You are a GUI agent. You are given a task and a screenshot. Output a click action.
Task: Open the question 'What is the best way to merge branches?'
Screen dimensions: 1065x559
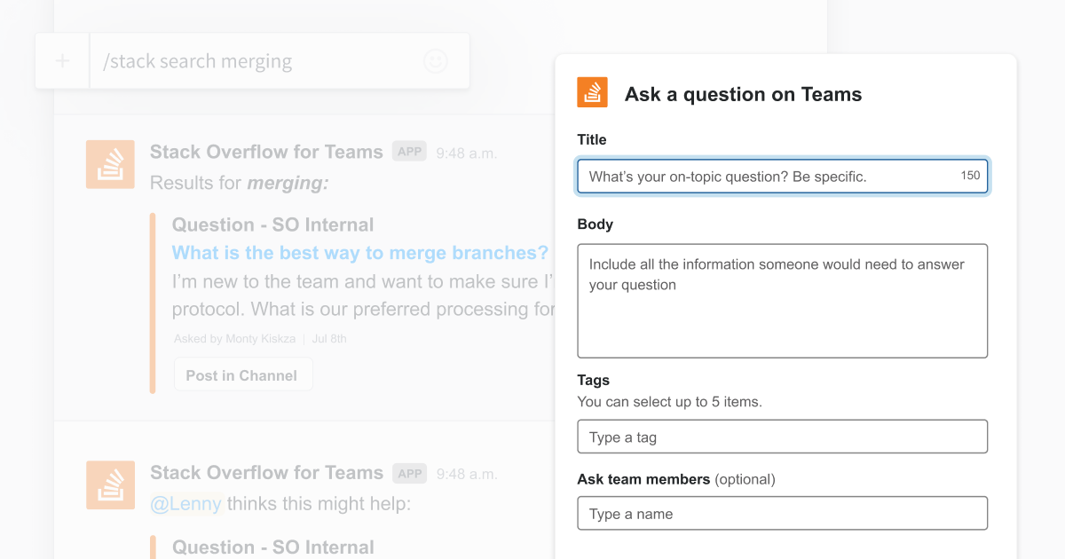[x=359, y=253]
